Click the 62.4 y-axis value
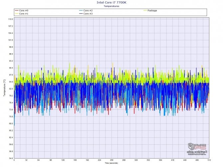 click(11, 138)
